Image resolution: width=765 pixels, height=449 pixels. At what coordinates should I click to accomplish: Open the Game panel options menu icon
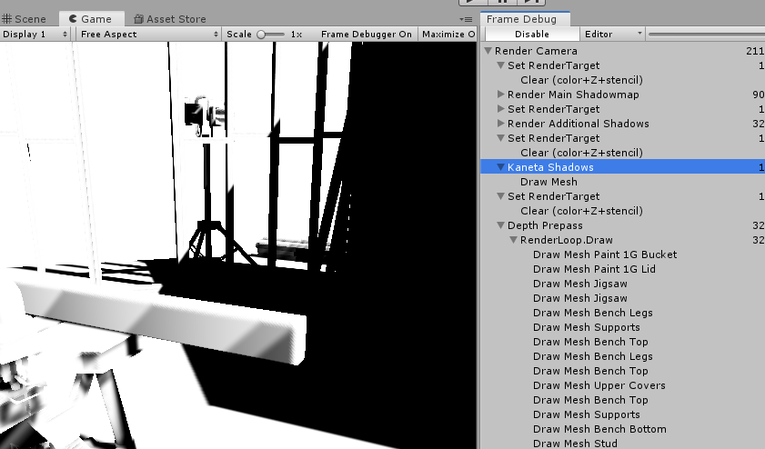tap(466, 19)
